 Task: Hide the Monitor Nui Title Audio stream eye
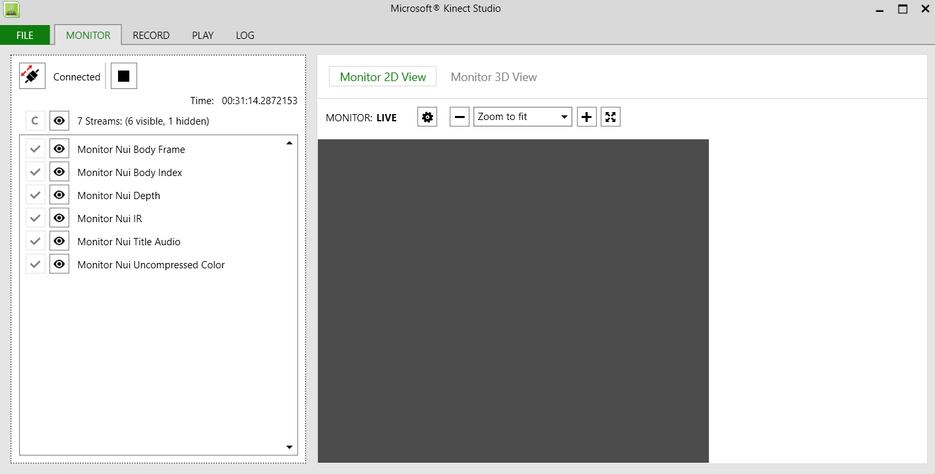click(59, 241)
